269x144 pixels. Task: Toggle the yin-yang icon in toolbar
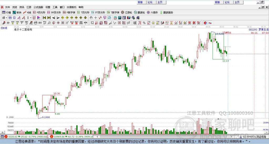pyautogui.click(x=205, y=23)
